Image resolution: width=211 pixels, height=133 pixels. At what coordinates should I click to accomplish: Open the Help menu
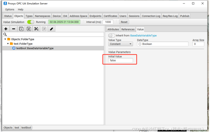pos(21,10)
